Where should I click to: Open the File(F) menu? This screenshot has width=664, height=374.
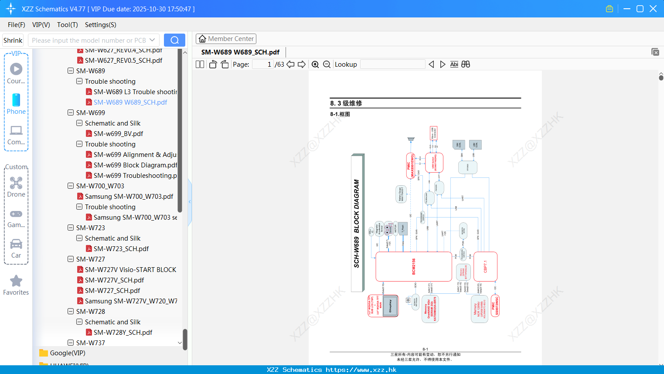tap(17, 25)
